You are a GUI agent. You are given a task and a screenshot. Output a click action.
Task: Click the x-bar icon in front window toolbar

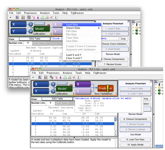(78, 77)
